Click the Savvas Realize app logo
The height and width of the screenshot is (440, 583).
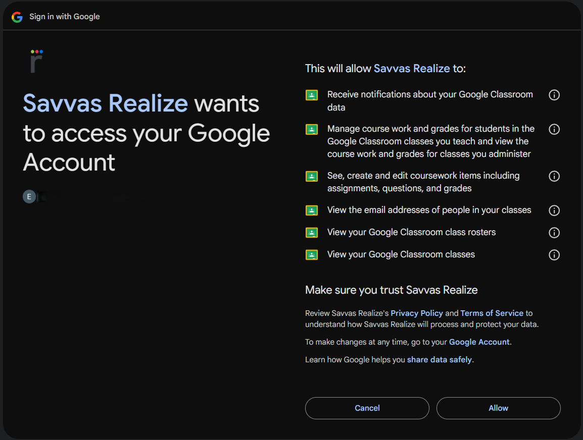click(x=36, y=61)
